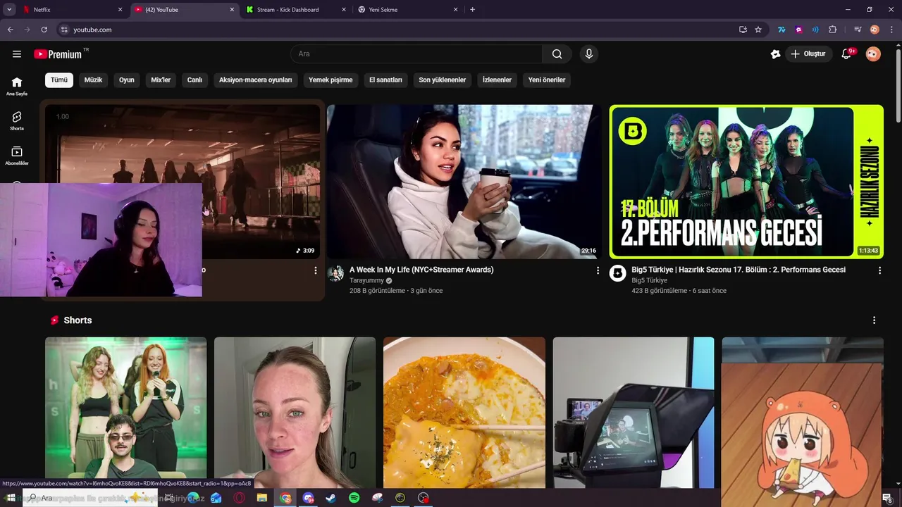
Task: Click the page vertical scrollbar
Action: [897, 84]
